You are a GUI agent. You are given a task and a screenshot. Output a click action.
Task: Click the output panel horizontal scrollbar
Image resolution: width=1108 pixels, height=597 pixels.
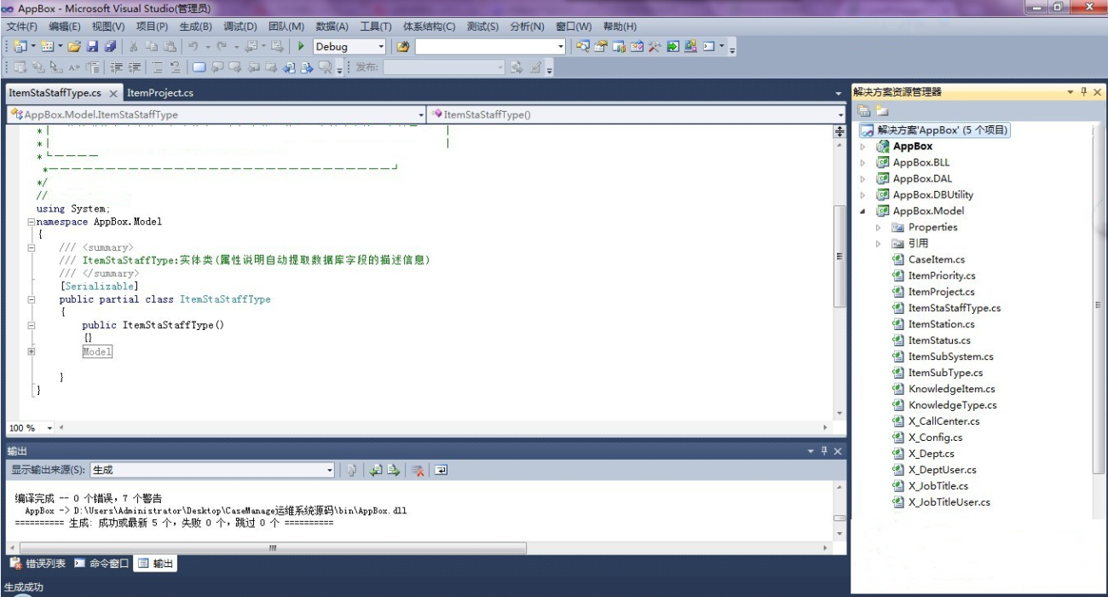click(273, 548)
